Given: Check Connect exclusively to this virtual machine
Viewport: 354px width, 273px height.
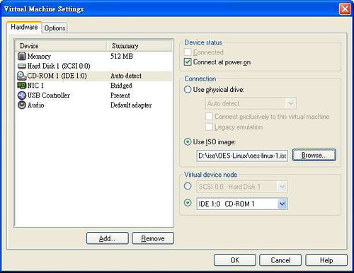Looking at the screenshot, I should click(x=209, y=117).
